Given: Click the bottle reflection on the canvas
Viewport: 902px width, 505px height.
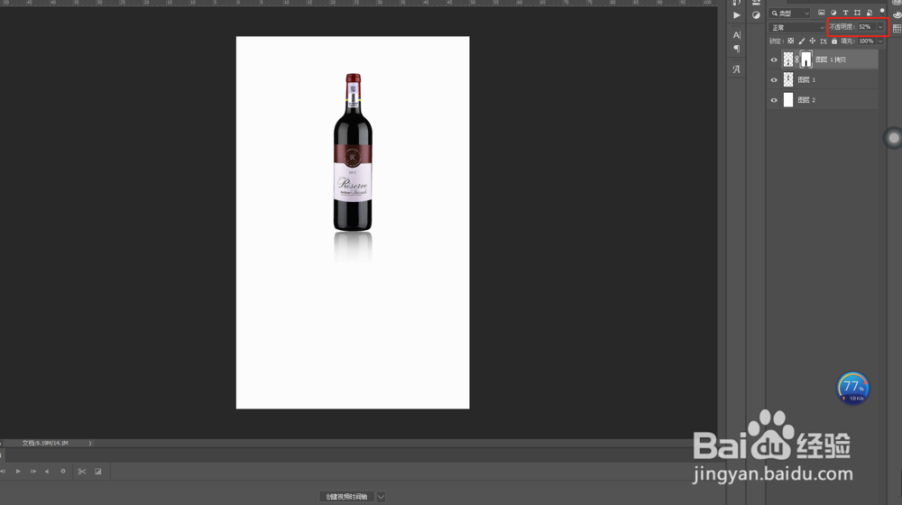Looking at the screenshot, I should (x=353, y=247).
